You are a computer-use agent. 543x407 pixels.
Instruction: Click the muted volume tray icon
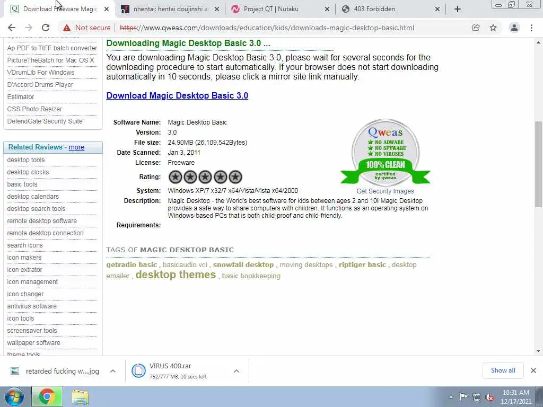pyautogui.click(x=489, y=397)
